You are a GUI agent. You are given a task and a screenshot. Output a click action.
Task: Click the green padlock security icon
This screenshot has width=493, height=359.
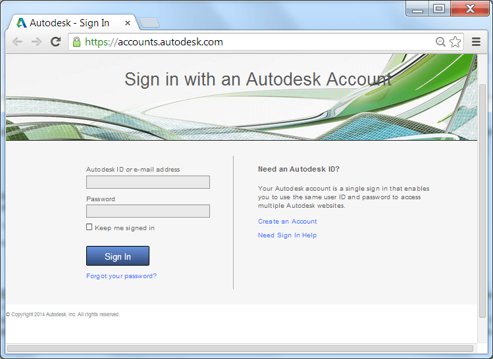76,42
